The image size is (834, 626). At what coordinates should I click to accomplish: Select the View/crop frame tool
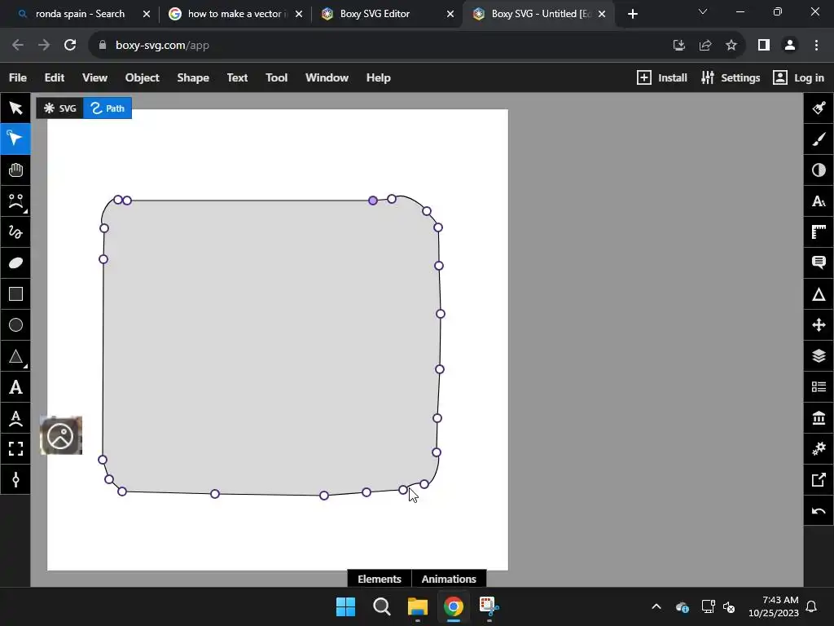click(x=15, y=449)
